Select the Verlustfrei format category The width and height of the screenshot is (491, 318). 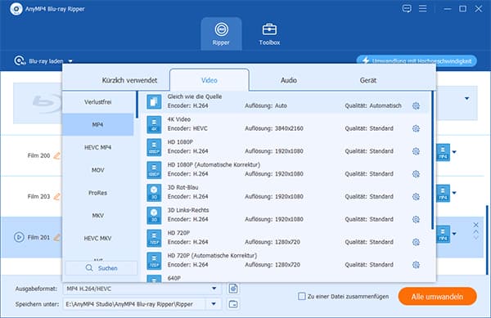point(98,102)
